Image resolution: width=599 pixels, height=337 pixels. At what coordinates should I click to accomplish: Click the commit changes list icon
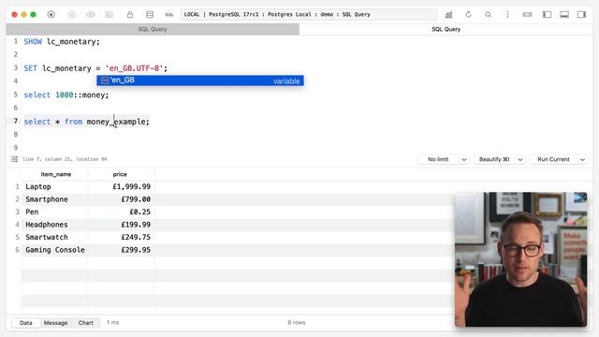tap(110, 15)
